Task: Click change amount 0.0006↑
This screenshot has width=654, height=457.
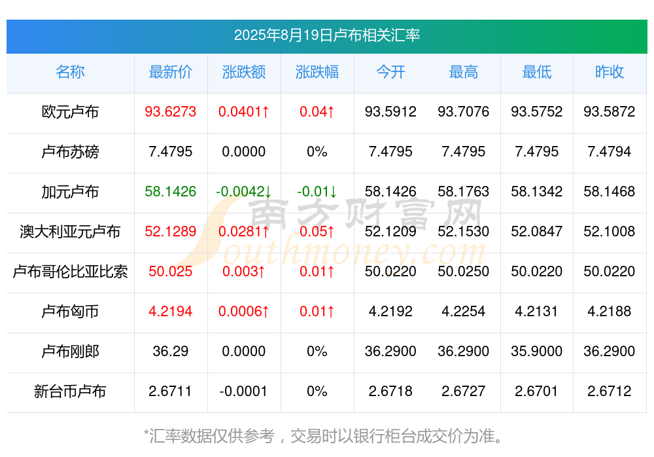Action: coord(243,311)
